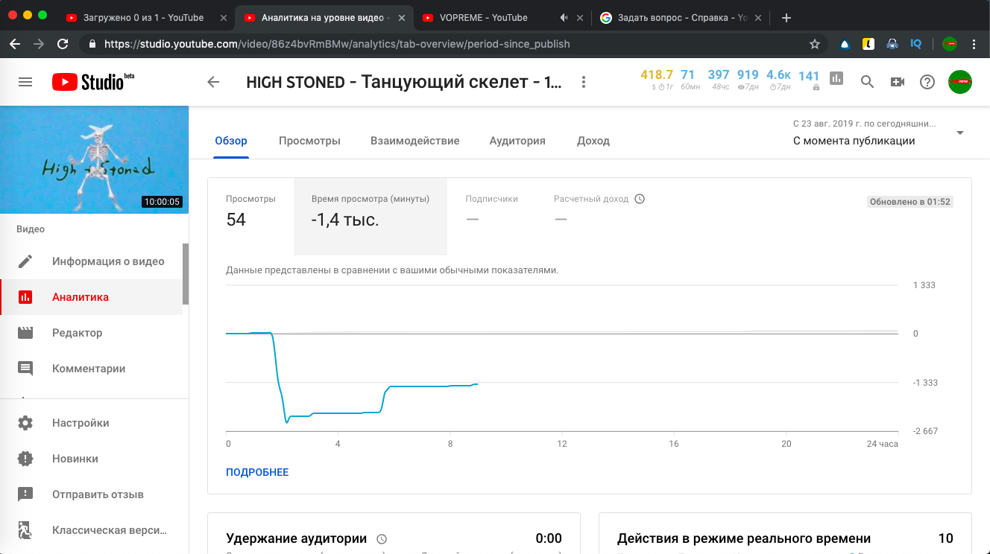Screen dimensions: 990x554
Task: Click the YouTube Studio logo
Action: coord(93,82)
